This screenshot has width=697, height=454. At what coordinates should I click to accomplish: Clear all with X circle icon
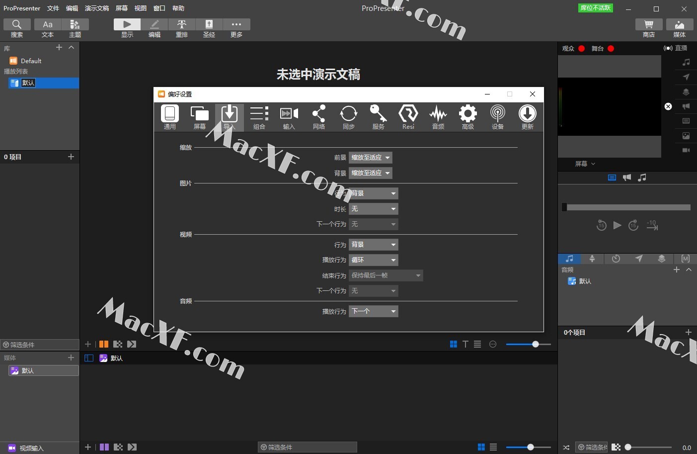pyautogui.click(x=668, y=106)
